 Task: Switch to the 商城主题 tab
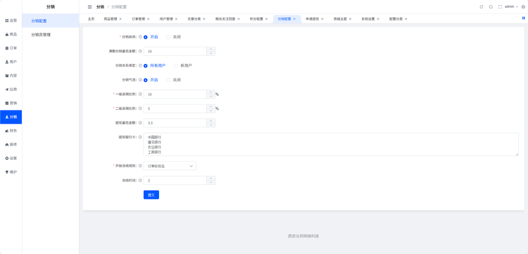[x=340, y=19]
